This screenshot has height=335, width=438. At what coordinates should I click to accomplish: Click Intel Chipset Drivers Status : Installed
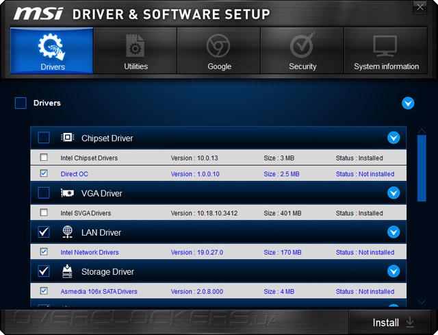point(359,158)
